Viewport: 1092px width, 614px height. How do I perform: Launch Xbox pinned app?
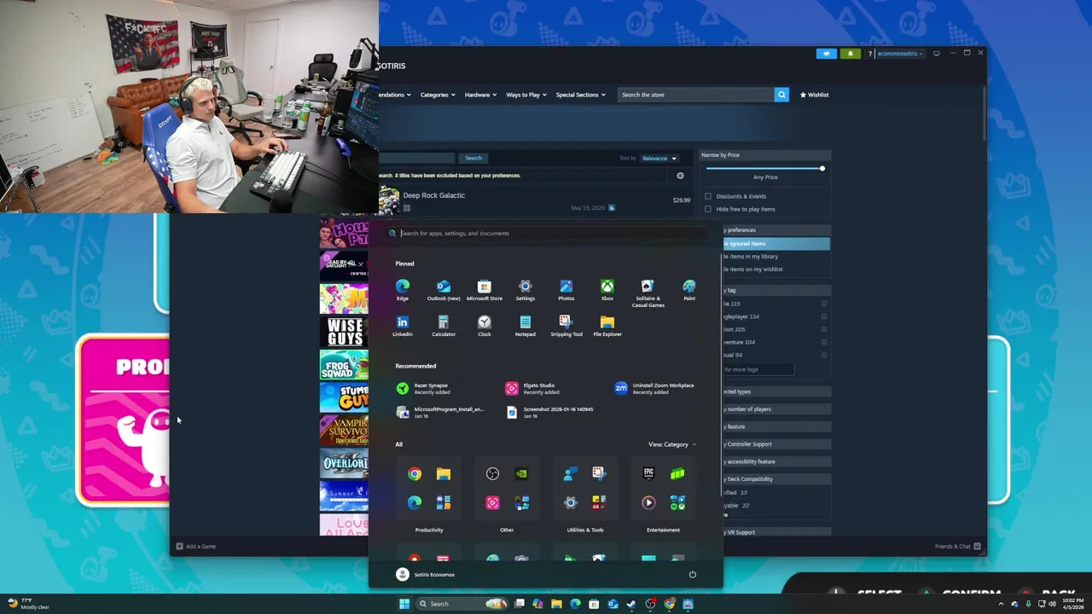tap(607, 290)
